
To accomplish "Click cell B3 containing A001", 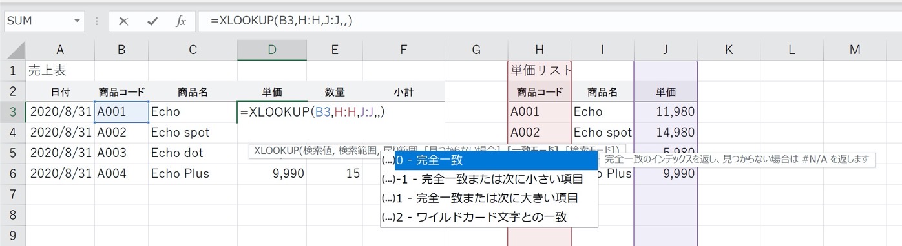I will 121,112.
